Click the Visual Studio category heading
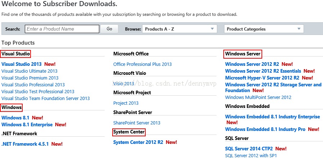This screenshot has width=323, height=159. coord(16,54)
